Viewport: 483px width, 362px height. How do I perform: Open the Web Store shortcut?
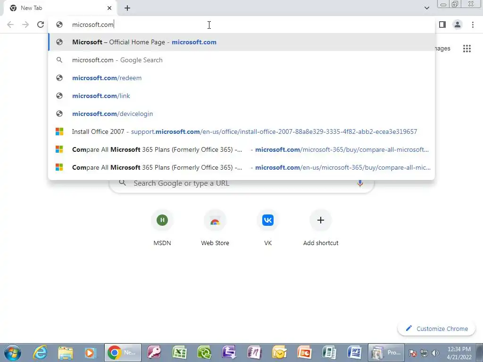215,228
